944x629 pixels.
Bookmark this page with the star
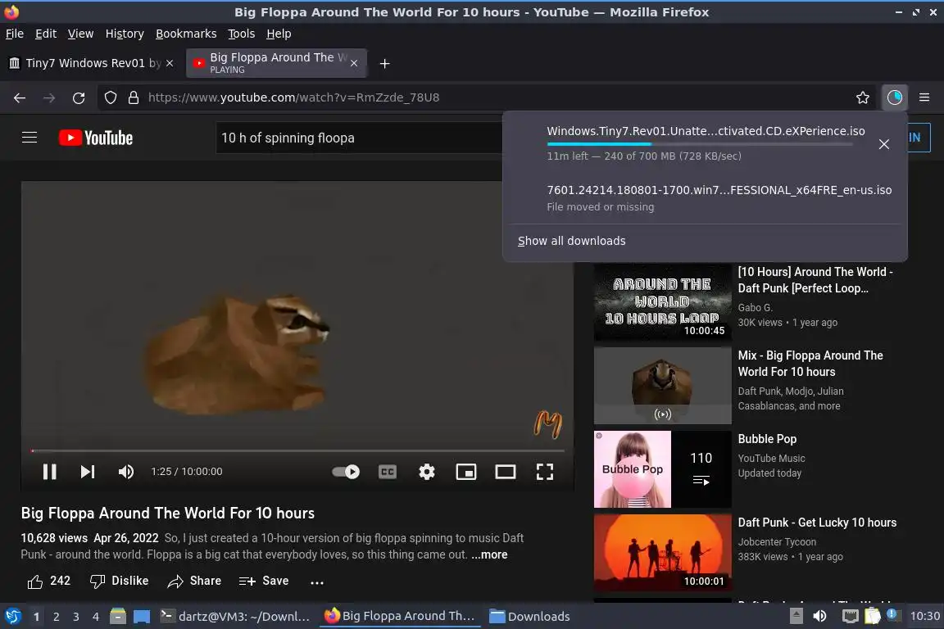(x=863, y=97)
